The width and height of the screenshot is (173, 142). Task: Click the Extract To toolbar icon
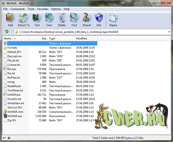23,20
